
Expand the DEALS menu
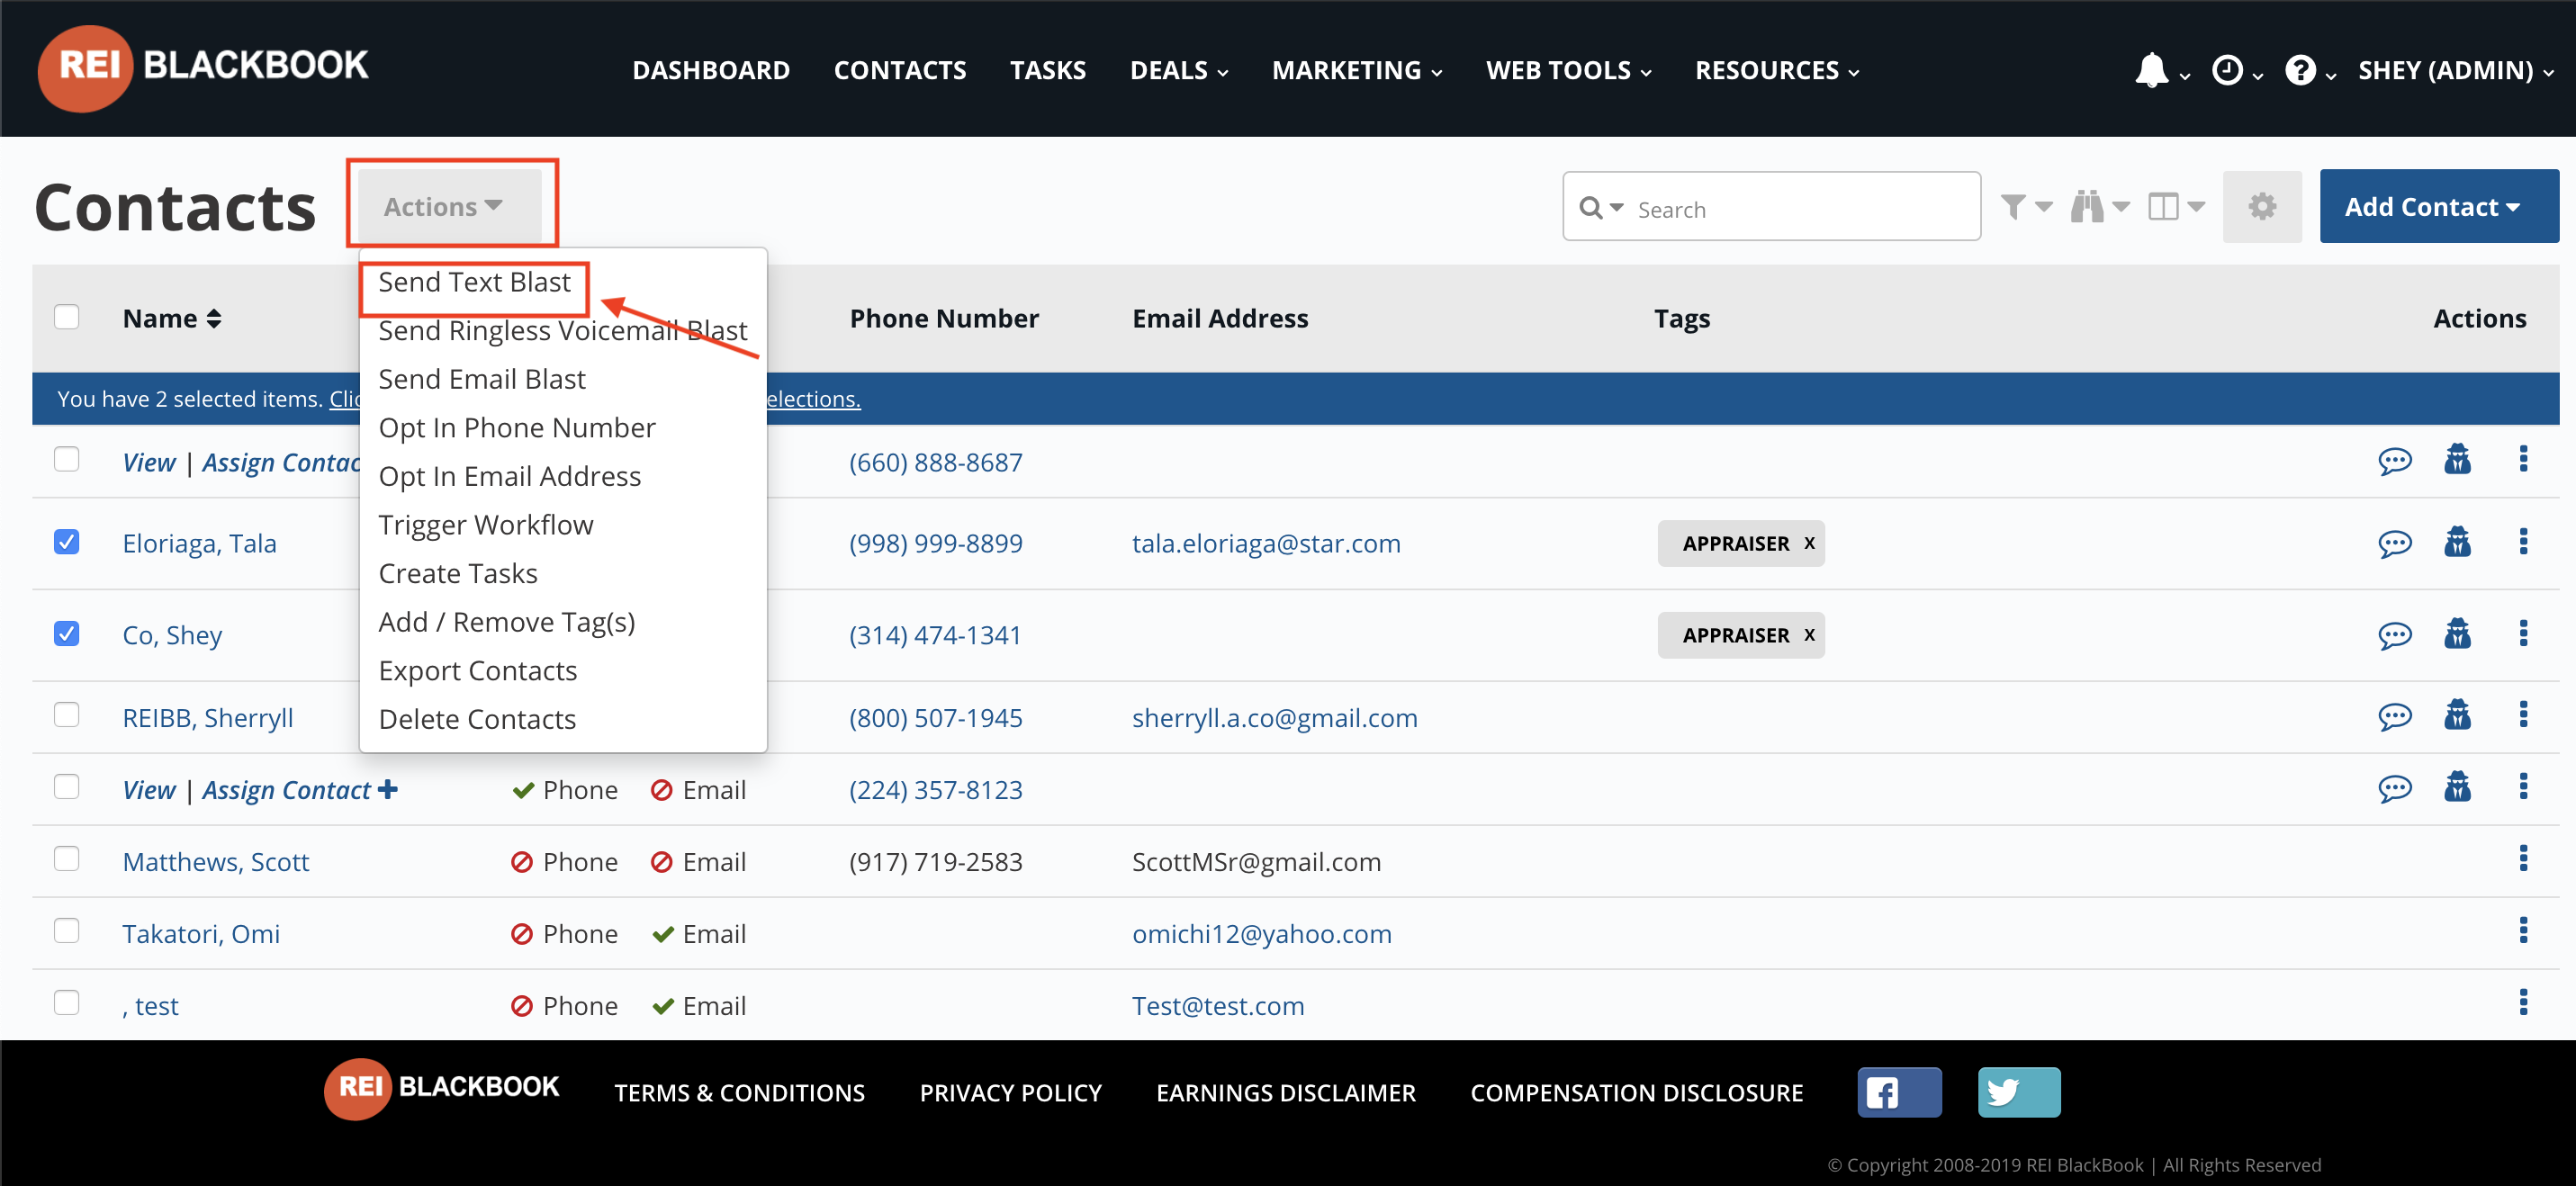pyautogui.click(x=1178, y=70)
